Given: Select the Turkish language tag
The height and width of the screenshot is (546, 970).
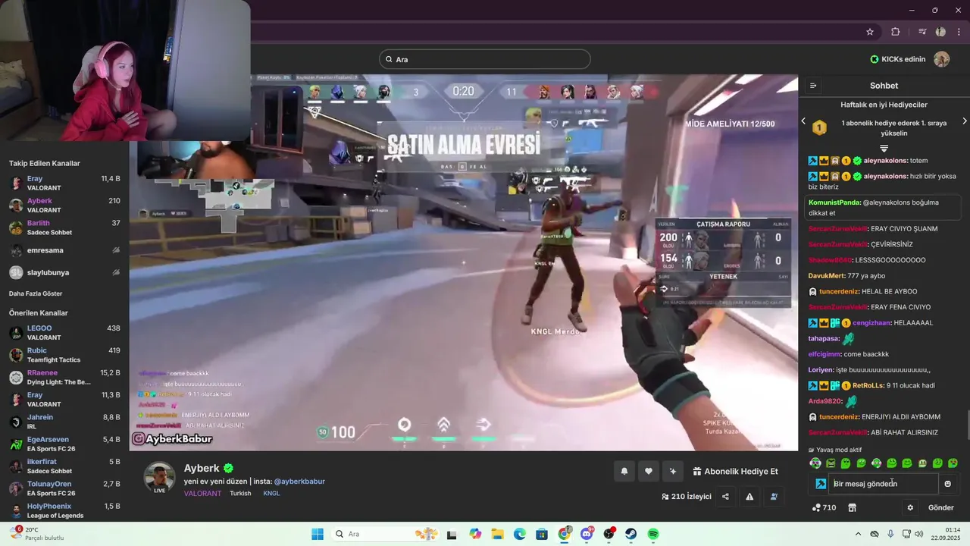Looking at the screenshot, I should tap(240, 493).
